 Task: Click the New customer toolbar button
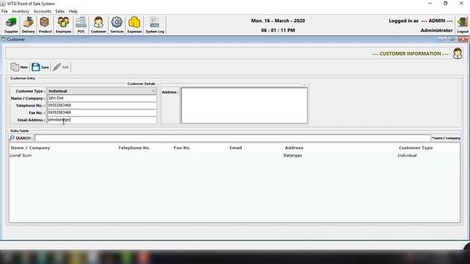19,67
